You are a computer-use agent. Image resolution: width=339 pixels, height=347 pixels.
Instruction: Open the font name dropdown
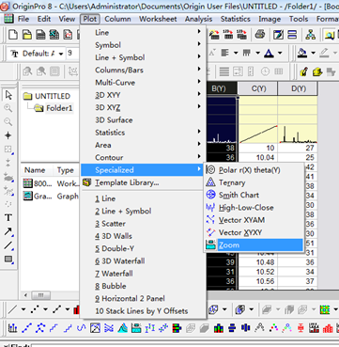click(x=61, y=54)
